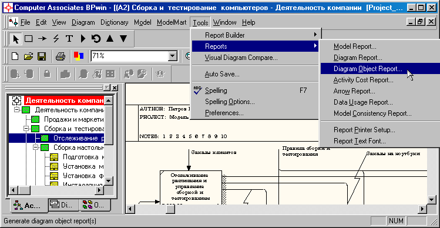440x228 pixels.
Task: Select Model Report
Action: [379, 46]
